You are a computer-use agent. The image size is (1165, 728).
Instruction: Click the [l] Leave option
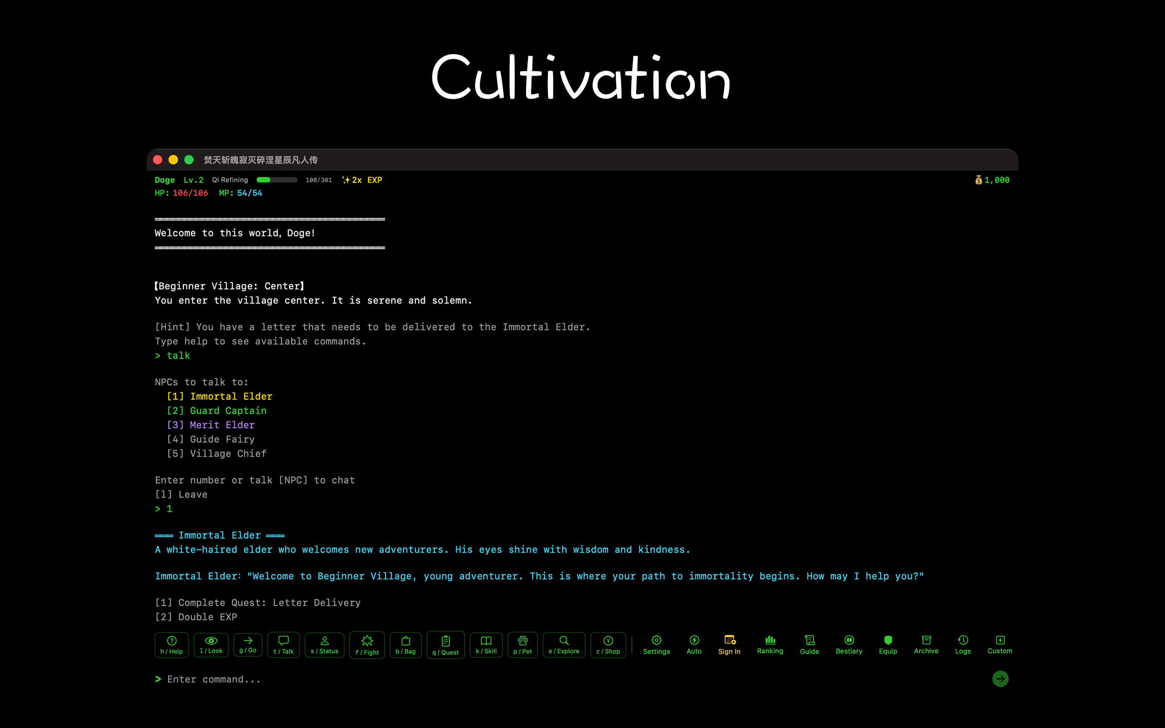[181, 495]
